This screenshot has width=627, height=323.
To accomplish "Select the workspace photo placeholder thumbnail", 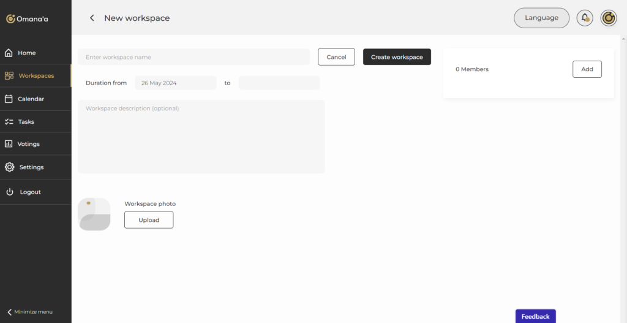I will [94, 215].
